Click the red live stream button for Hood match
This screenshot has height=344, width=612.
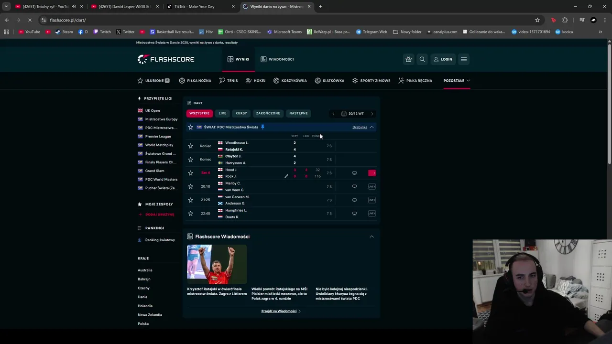tap(372, 173)
